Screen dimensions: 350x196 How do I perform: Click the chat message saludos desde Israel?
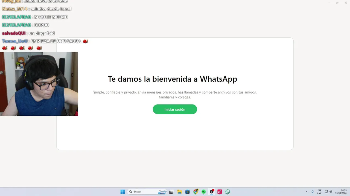51,9
